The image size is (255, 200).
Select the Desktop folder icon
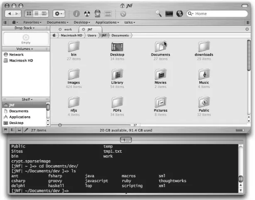[x=117, y=46]
